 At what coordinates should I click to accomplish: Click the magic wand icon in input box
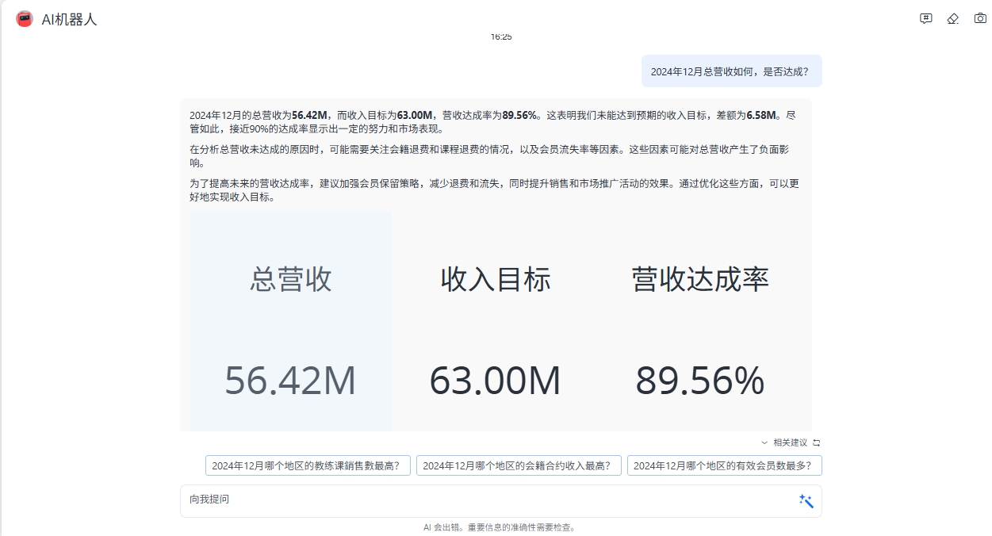[x=806, y=500]
